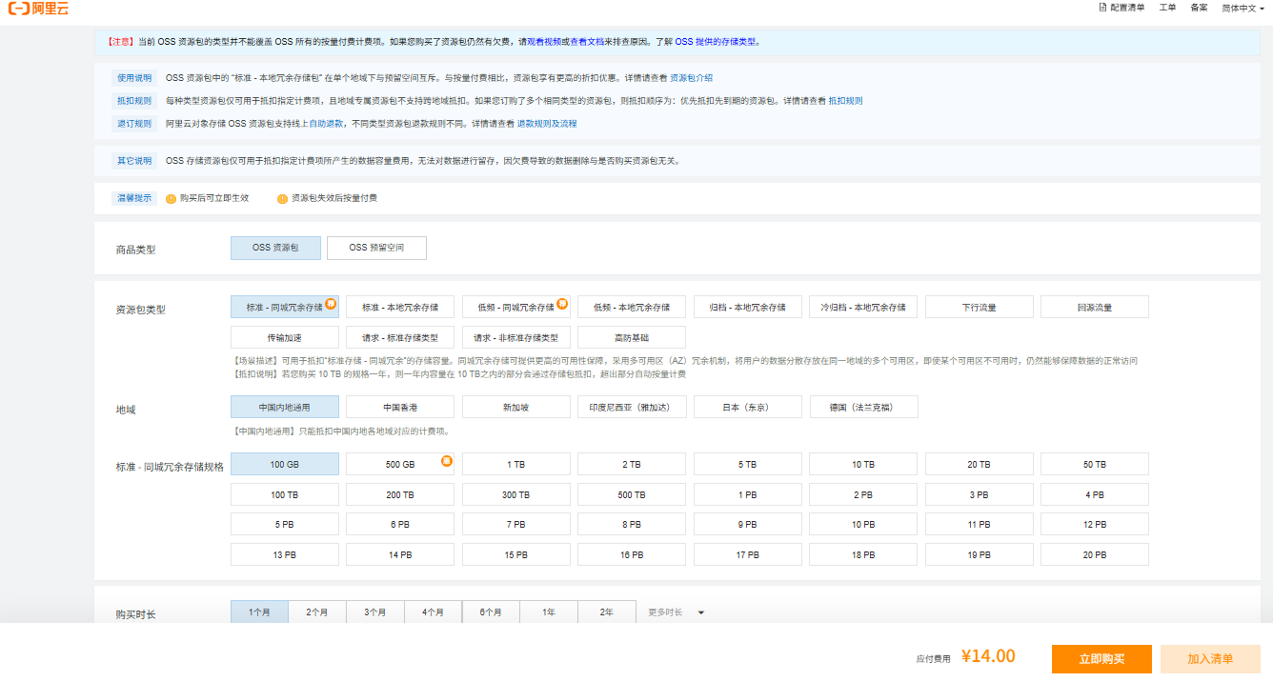1273x682 pixels.
Task: Select 请求 - 标准存储类型 package type
Action: 400,337
